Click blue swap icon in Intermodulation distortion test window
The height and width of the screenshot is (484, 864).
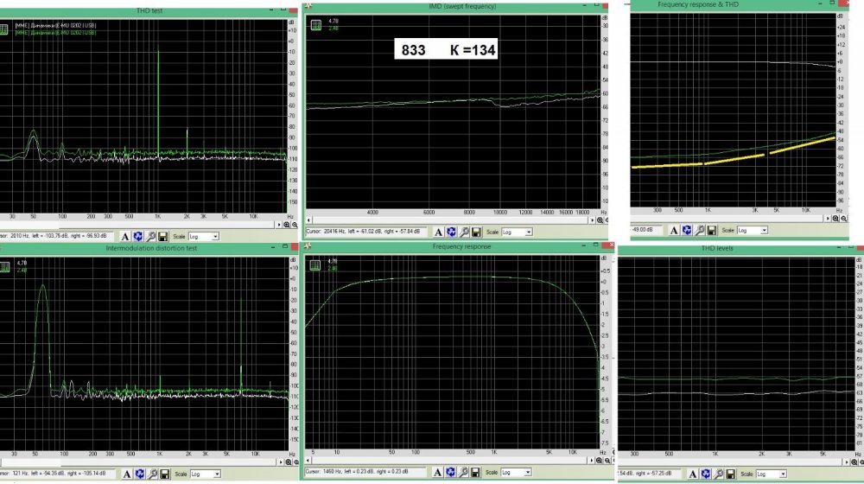139,474
